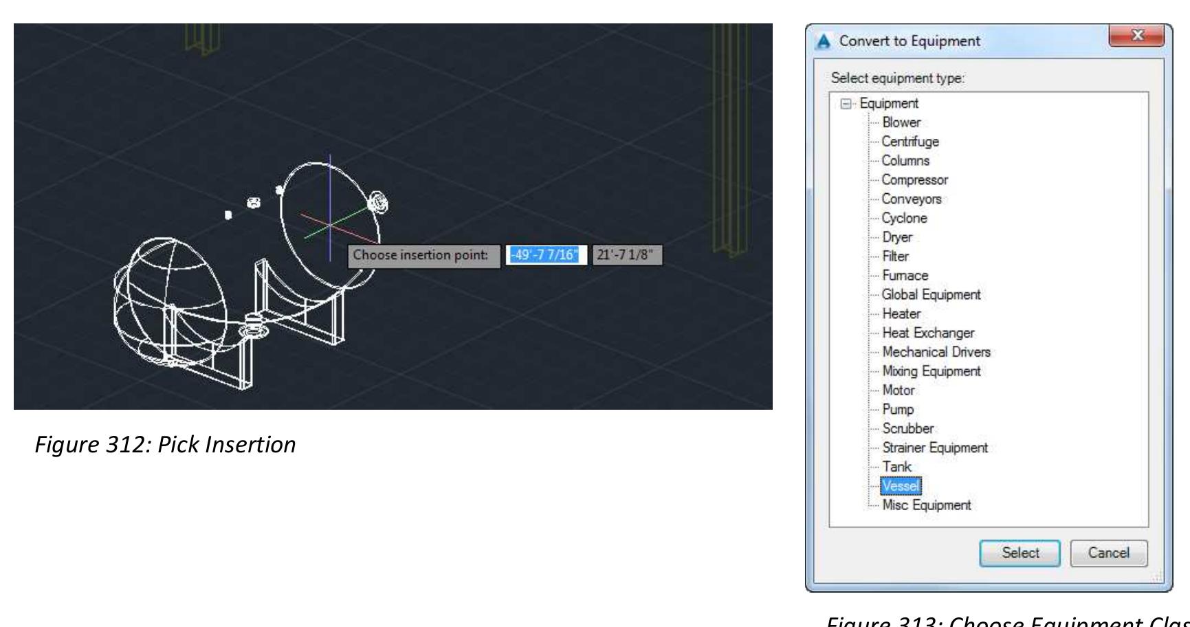Screen dimensions: 1190x627
Task: Cancel the Convert to Equipment dialog
Action: 1109,553
